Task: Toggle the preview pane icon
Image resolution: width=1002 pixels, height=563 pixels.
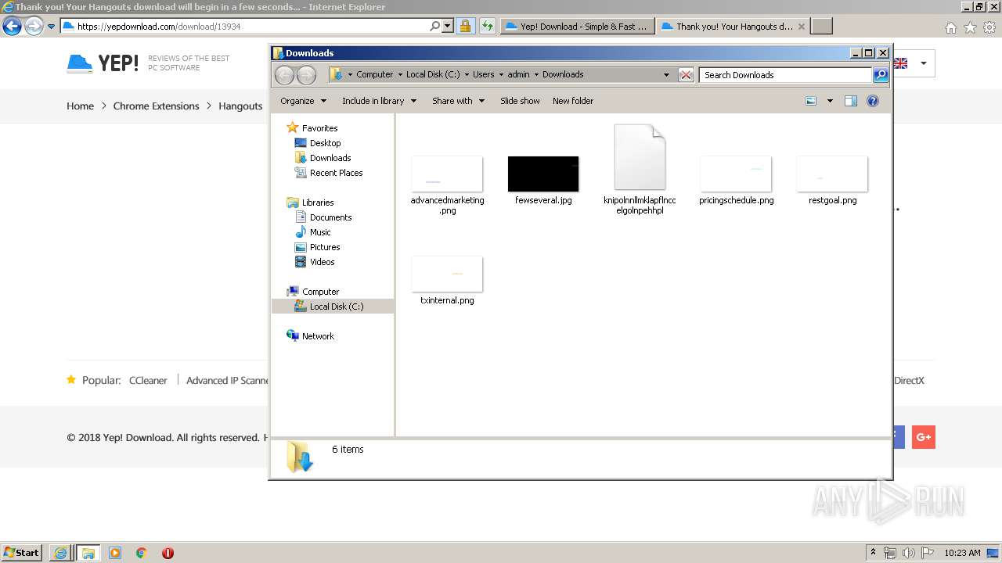Action: point(851,101)
